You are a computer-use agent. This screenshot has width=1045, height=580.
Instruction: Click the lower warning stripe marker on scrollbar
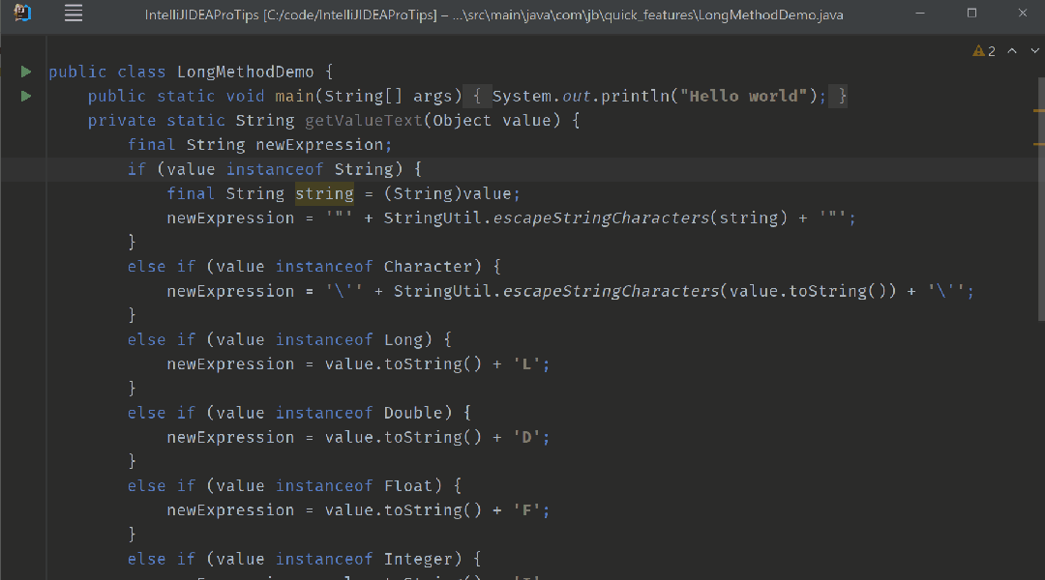click(1039, 144)
